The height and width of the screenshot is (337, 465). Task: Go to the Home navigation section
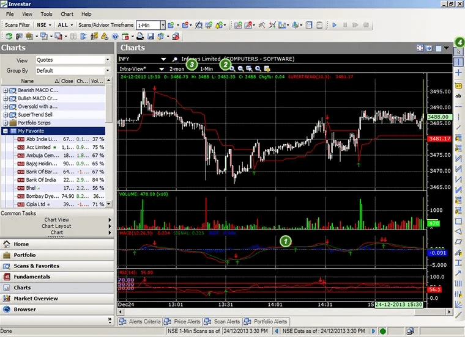(x=57, y=244)
